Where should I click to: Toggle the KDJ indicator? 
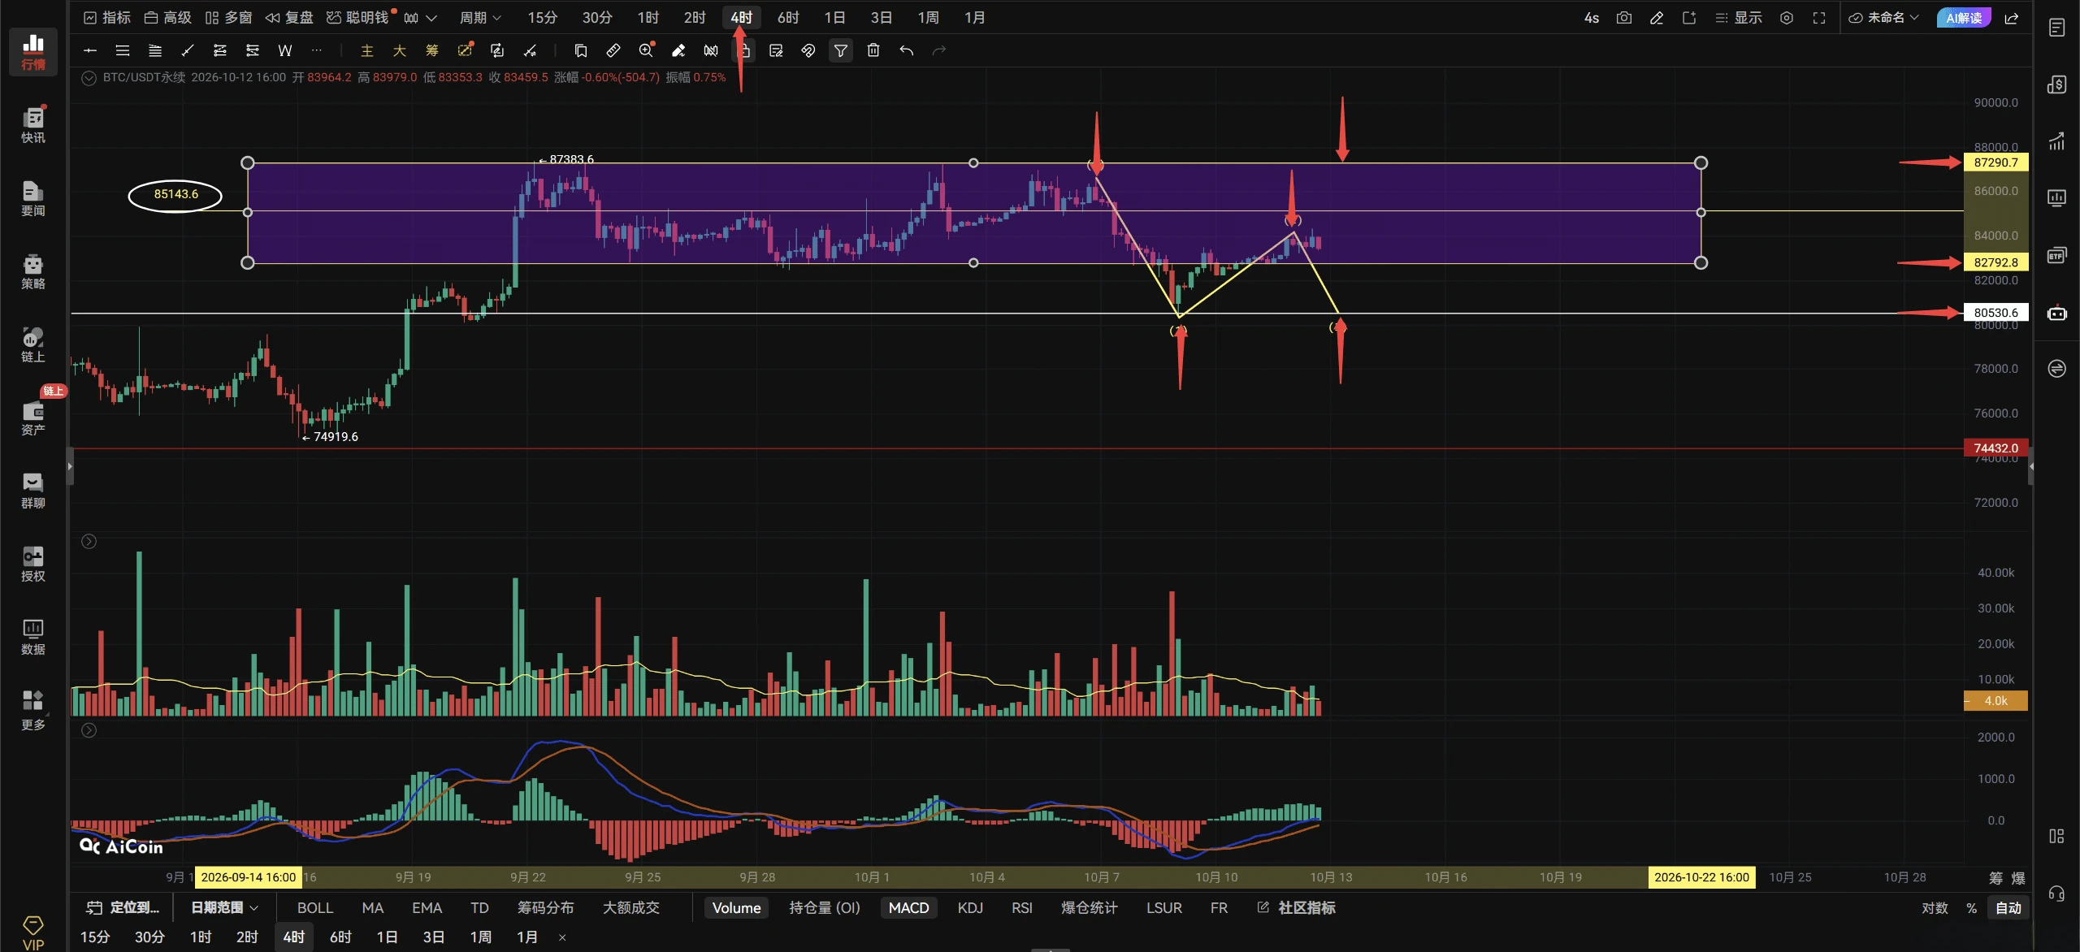(x=970, y=908)
